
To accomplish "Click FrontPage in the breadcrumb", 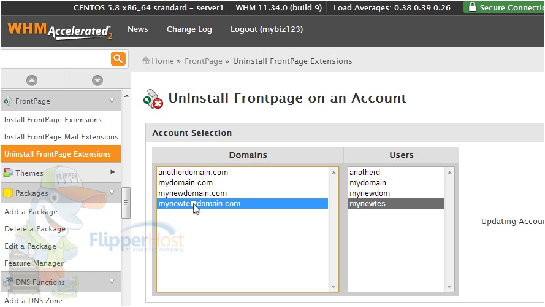I will click(204, 61).
